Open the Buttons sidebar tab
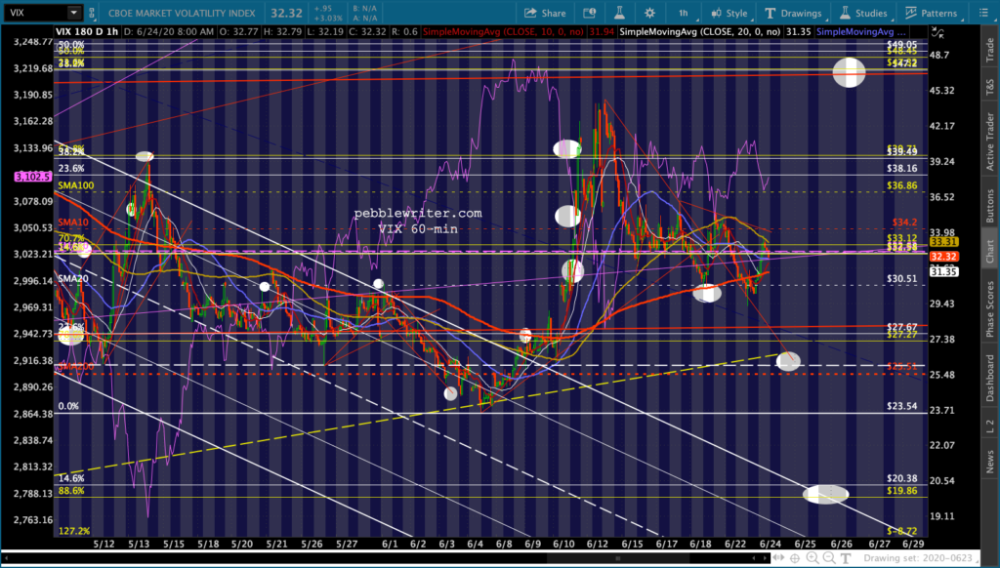The image size is (1000, 568). tap(990, 205)
